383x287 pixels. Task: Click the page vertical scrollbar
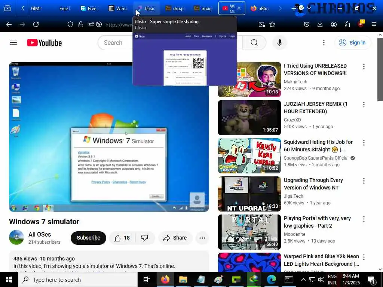(380, 69)
